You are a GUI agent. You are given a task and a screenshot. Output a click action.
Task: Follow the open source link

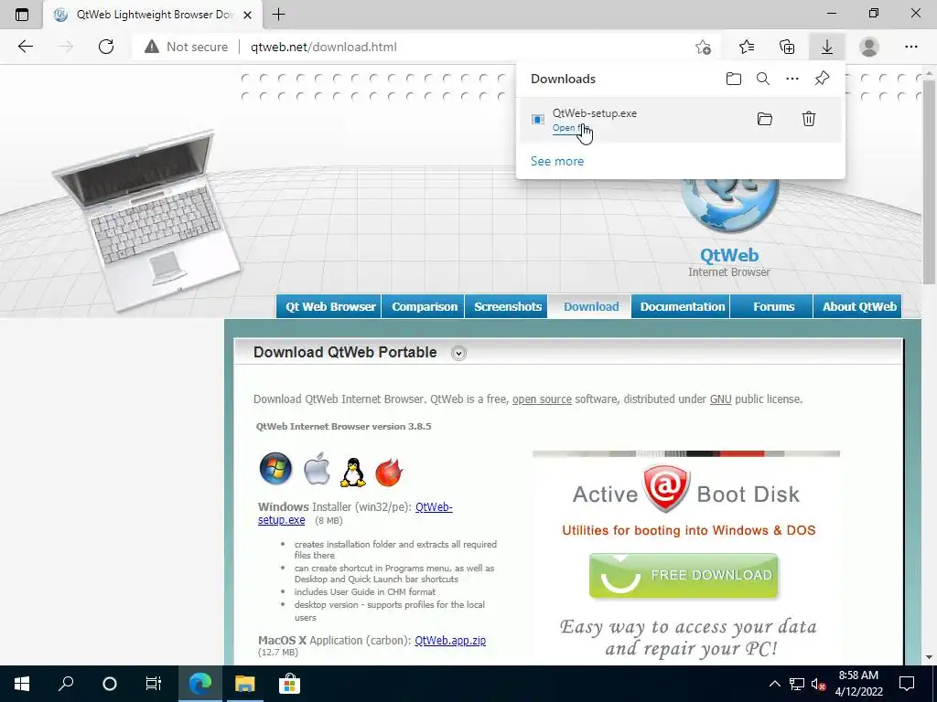click(542, 399)
